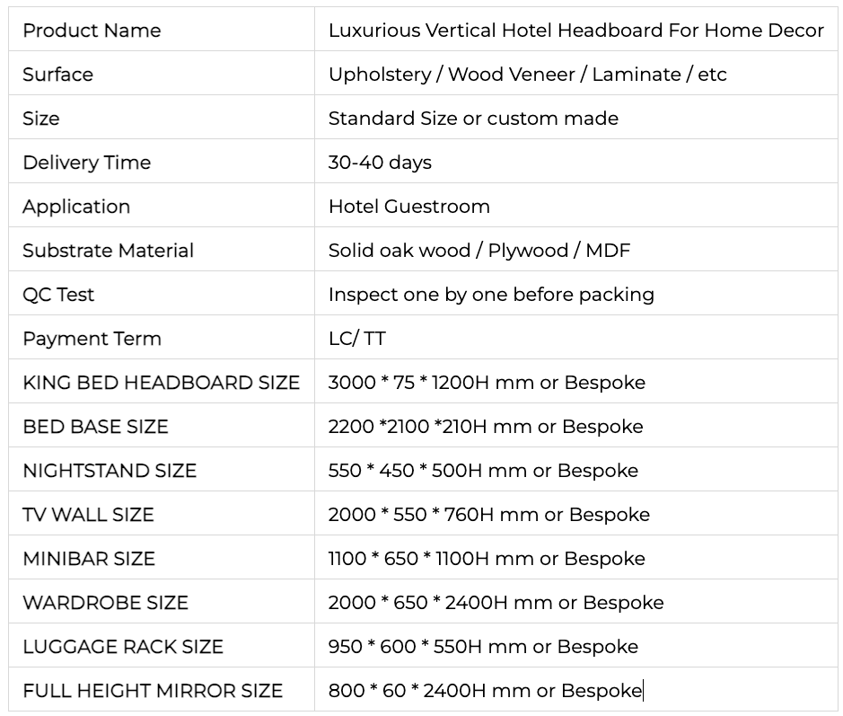The width and height of the screenshot is (843, 716).
Task: Click the "LC/ TT" payment value
Action: pyautogui.click(x=357, y=339)
